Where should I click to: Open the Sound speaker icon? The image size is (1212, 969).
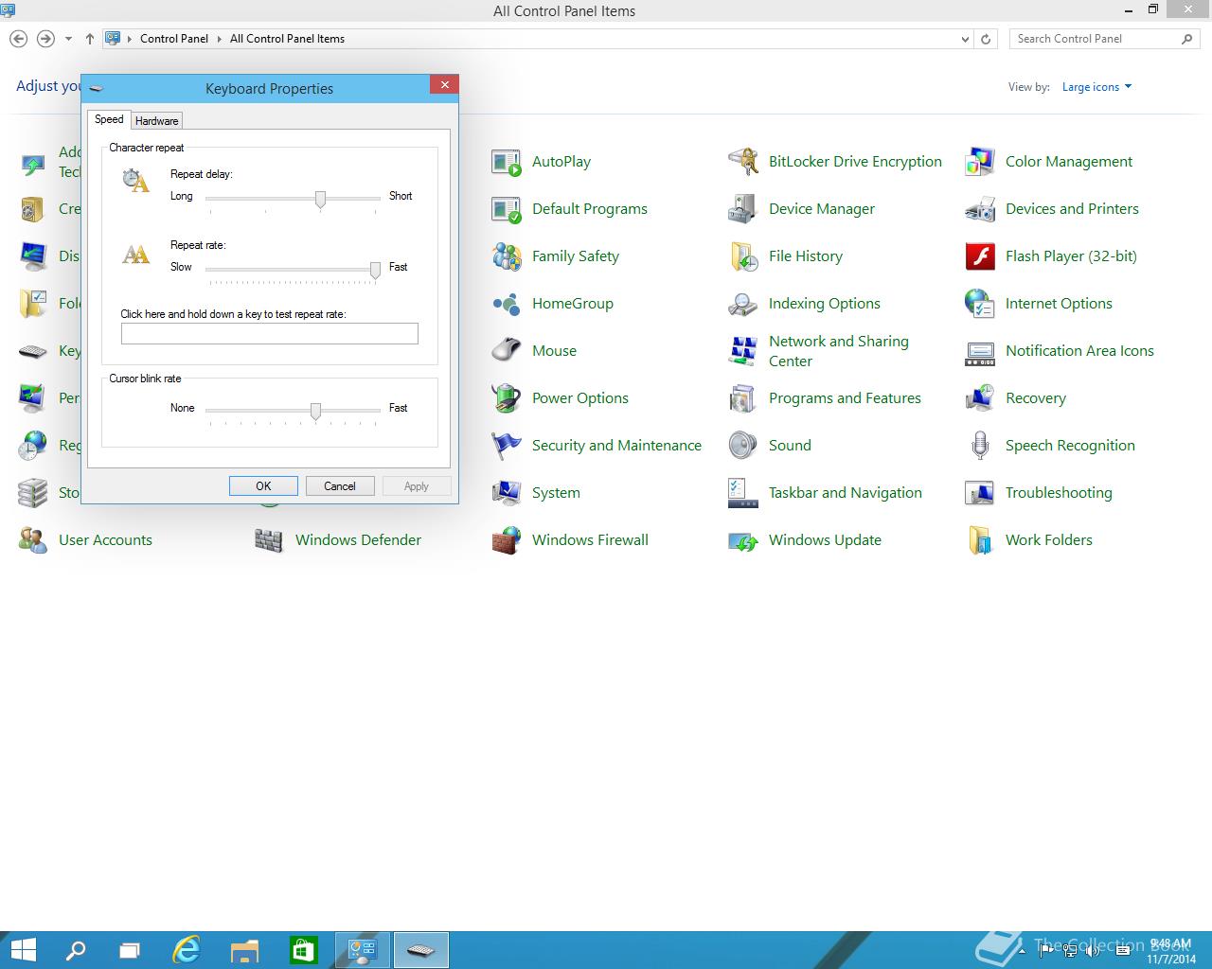(743, 446)
